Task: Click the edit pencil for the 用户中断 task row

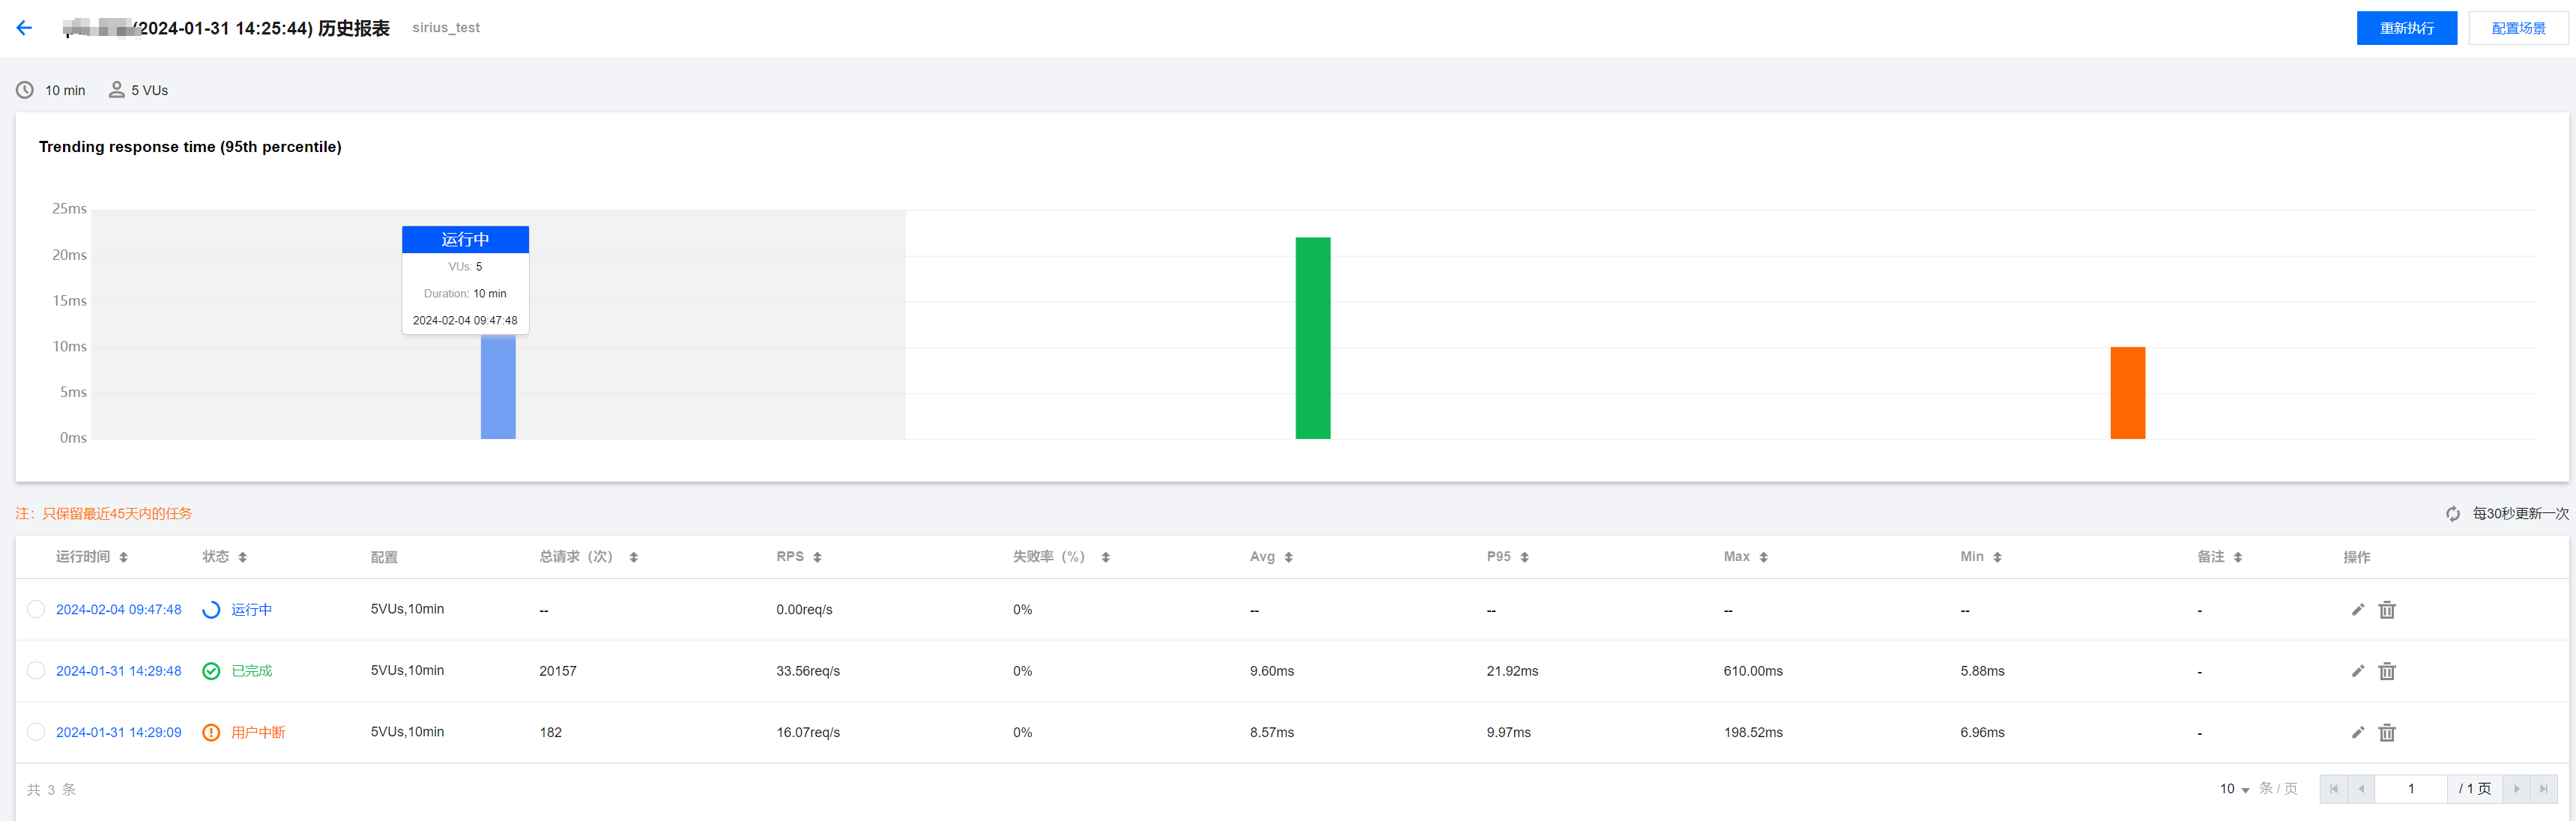Action: tap(2357, 733)
